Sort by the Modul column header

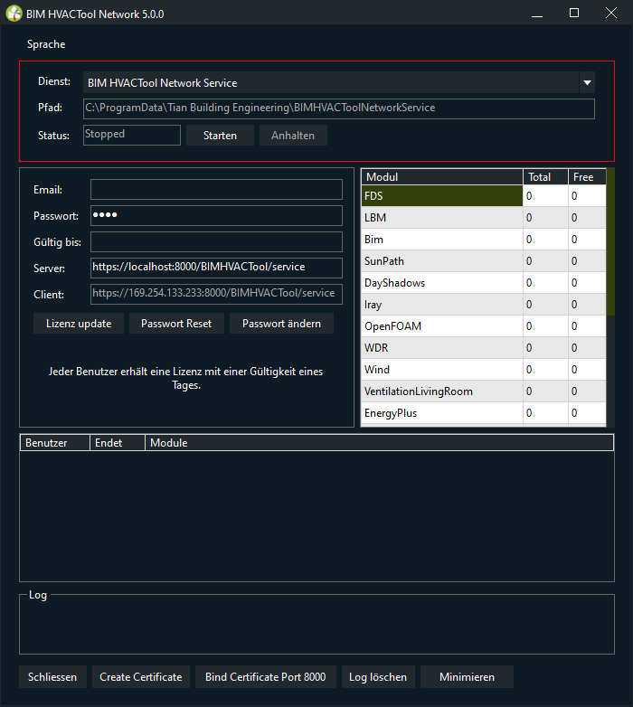442,177
